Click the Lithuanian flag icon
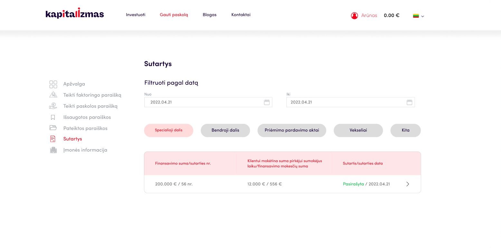501x248 pixels. point(416,15)
